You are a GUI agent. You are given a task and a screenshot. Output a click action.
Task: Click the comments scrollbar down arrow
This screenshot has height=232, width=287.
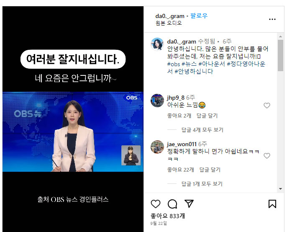tap(280, 189)
